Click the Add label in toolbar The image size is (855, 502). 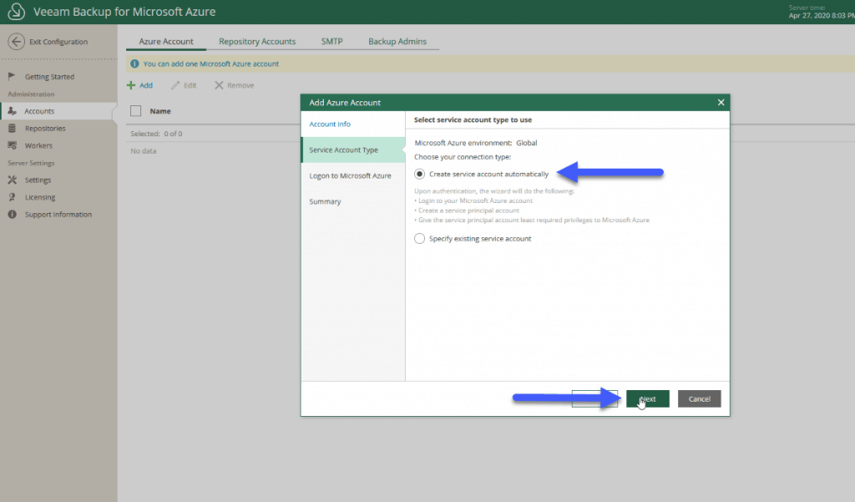146,85
